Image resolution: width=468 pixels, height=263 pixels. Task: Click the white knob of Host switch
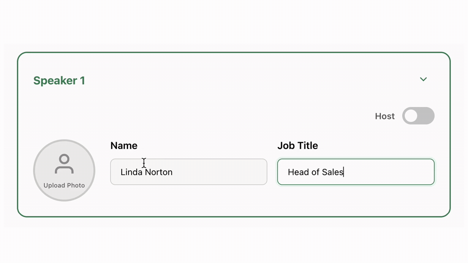point(411,116)
